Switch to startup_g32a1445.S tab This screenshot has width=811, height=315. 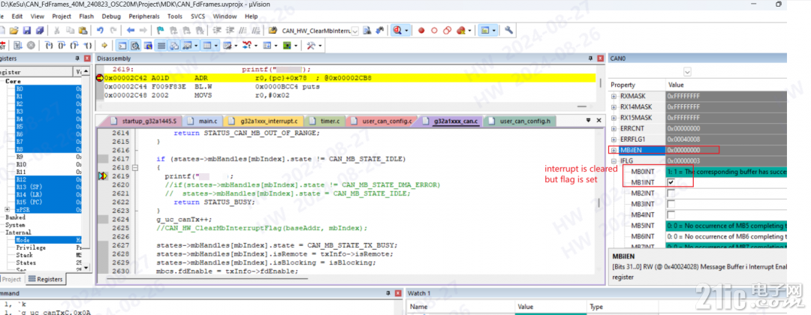tap(144, 121)
